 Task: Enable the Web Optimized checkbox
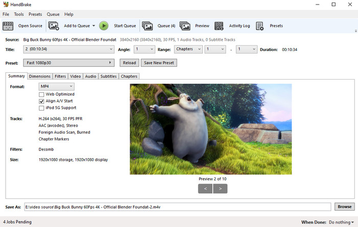coord(41,94)
